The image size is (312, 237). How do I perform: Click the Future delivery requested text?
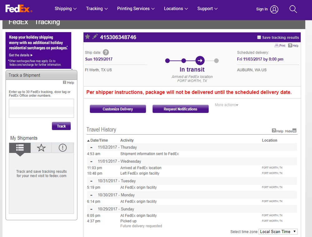[x=141, y=226]
